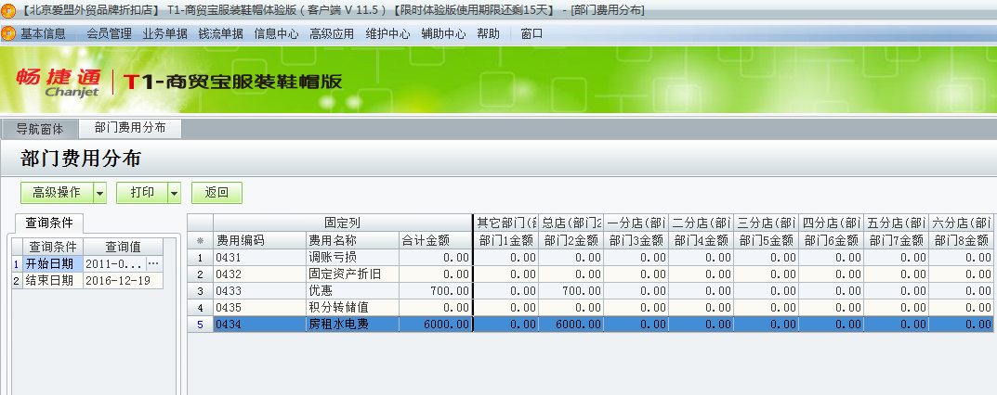This screenshot has height=395, width=997.
Task: Click the 高级操作 button
Action: (57, 193)
